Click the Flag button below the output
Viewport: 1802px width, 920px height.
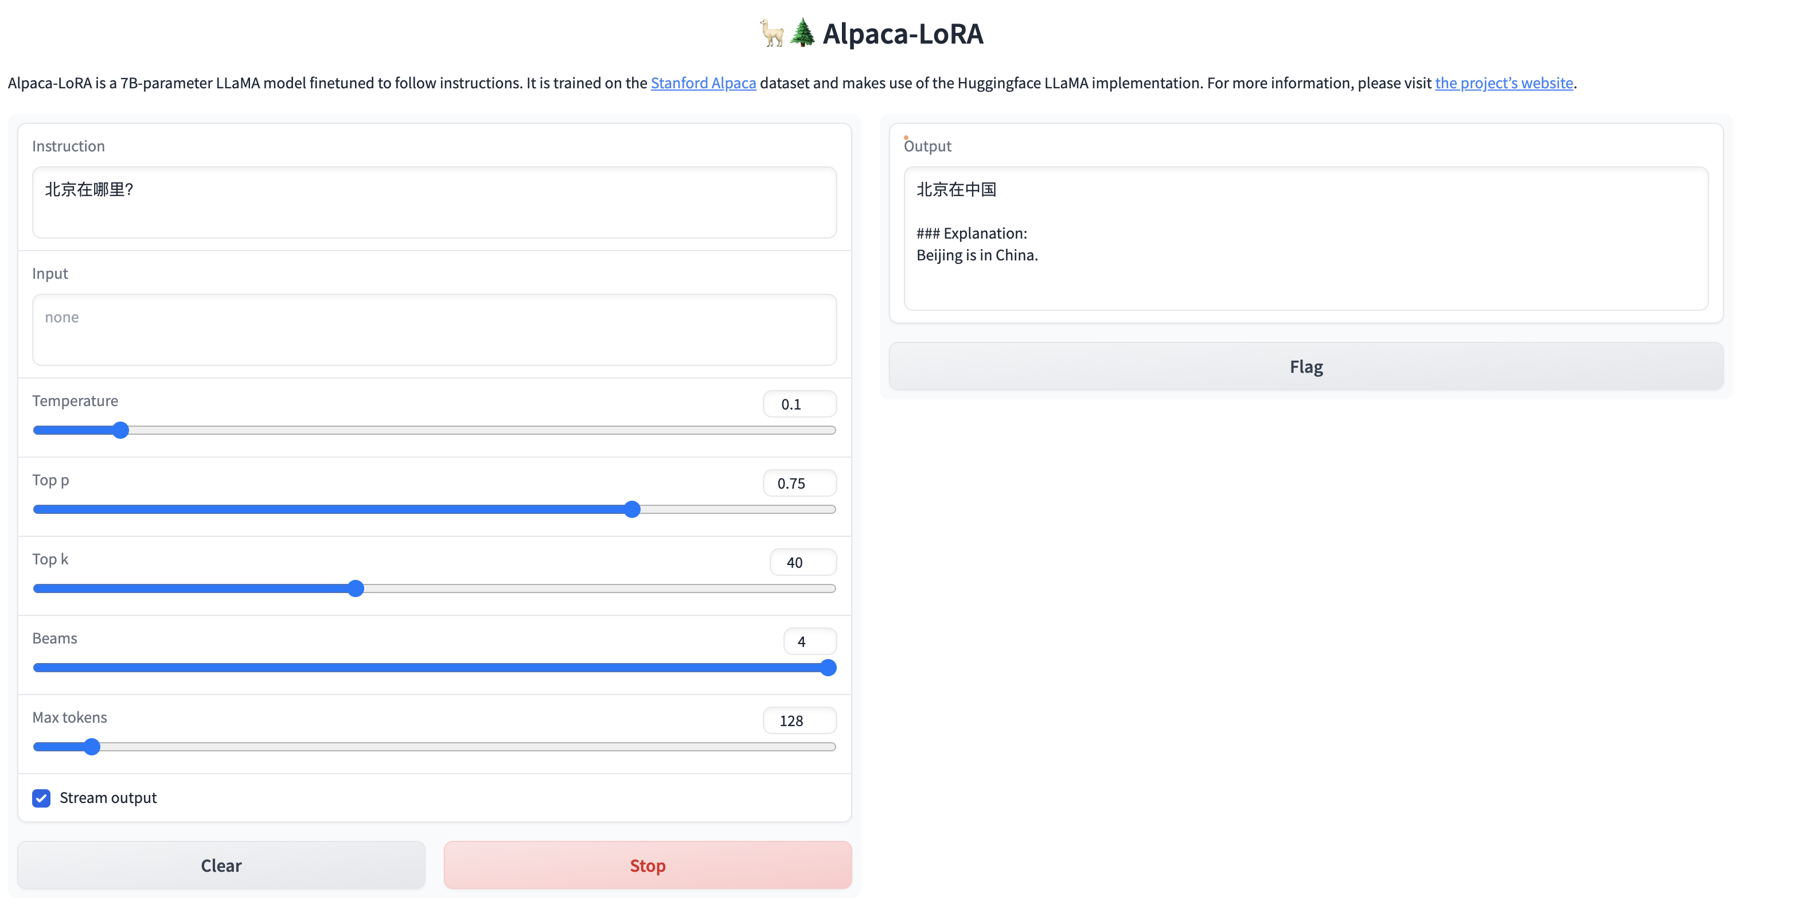pos(1305,366)
